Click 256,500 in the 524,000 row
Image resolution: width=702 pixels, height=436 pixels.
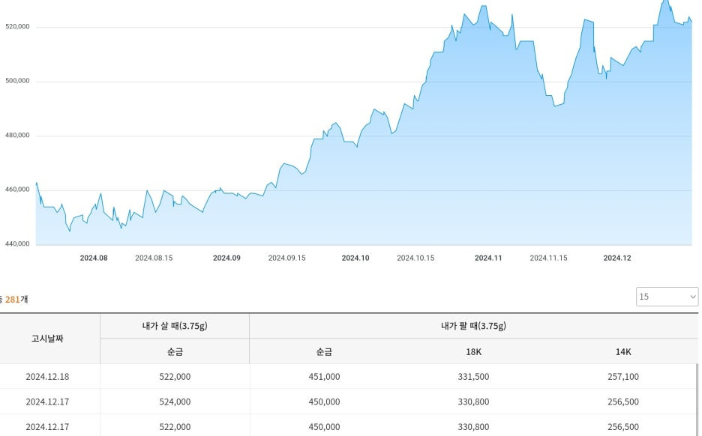623,402
